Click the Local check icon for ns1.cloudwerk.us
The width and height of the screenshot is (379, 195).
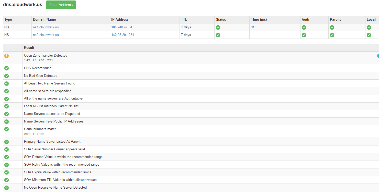(x=369, y=27)
